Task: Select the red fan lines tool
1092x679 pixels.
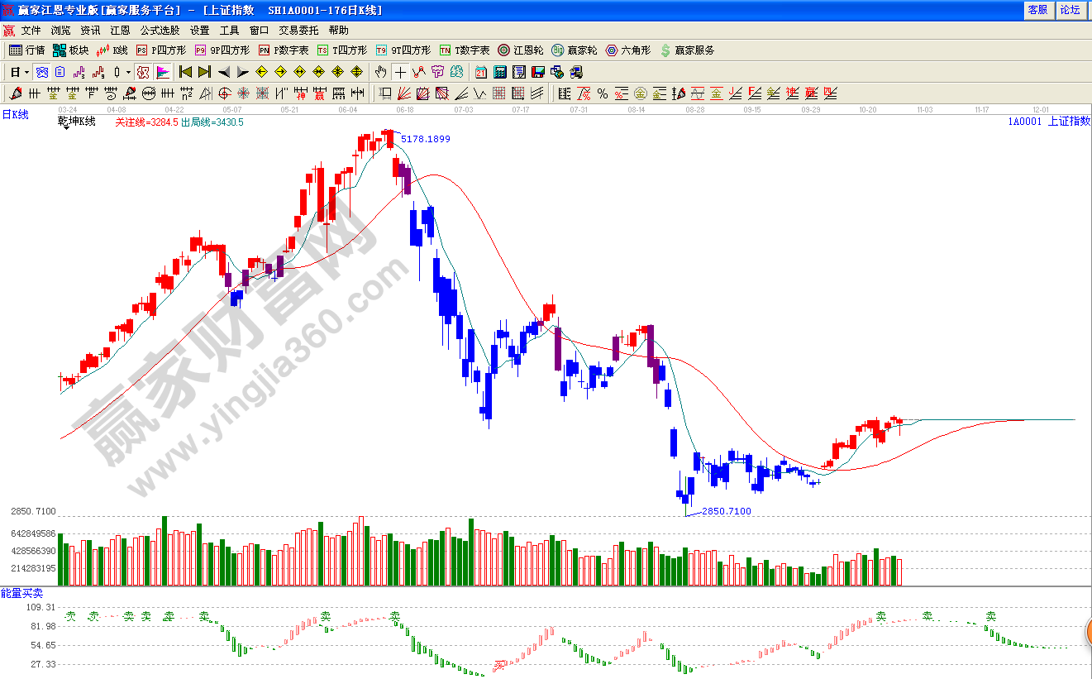Action: (x=404, y=93)
